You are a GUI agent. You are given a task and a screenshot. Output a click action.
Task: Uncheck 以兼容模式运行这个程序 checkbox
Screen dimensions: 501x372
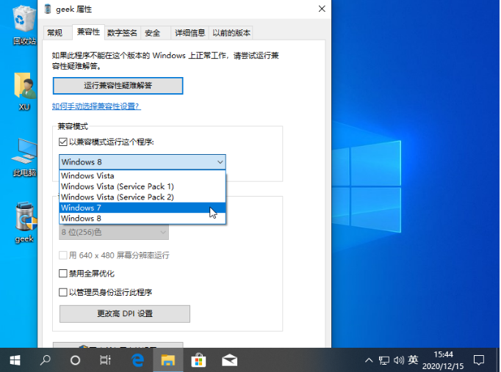[63, 142]
